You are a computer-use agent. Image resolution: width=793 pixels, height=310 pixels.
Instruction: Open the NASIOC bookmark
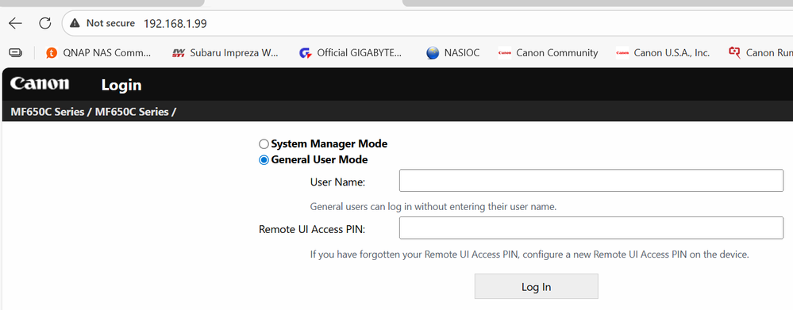[x=452, y=52]
